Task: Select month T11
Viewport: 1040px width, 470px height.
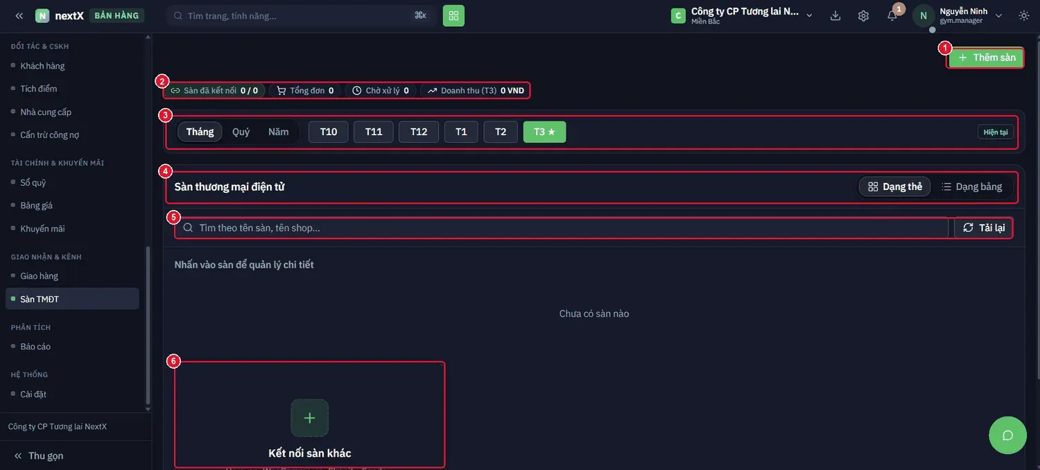Action: click(x=374, y=132)
